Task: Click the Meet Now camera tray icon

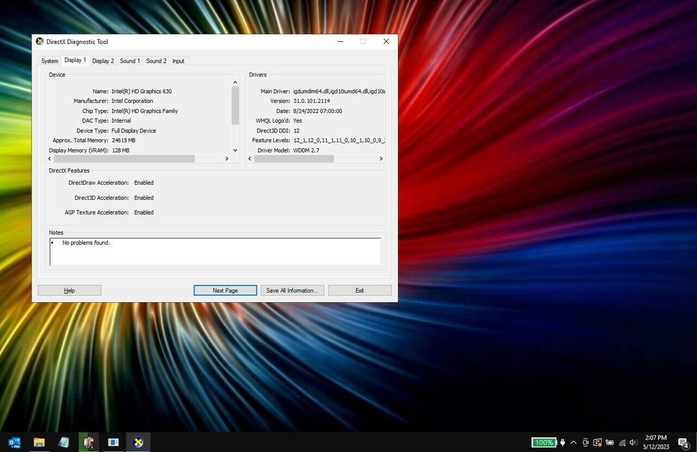Action: 585,442
